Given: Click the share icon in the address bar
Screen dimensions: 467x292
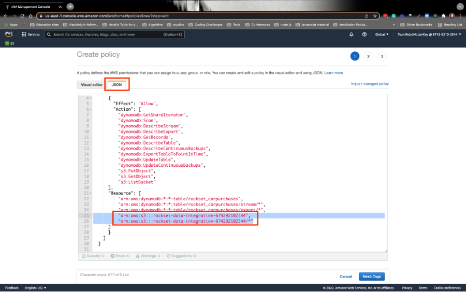Looking at the screenshot, I should pyautogui.click(x=367, y=16).
